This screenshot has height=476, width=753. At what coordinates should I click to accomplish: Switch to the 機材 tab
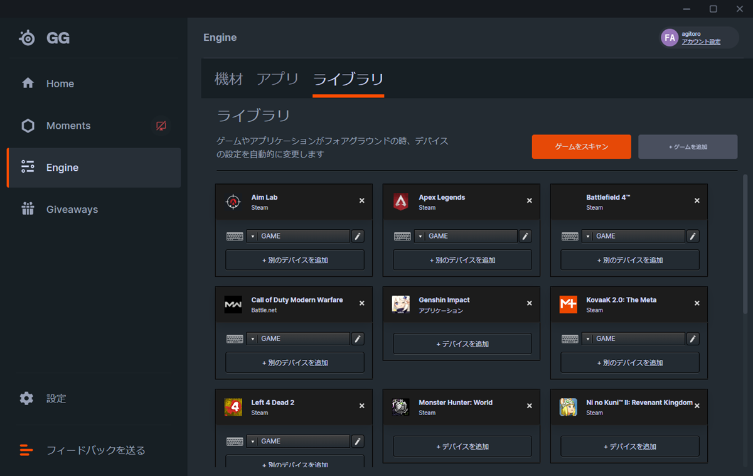pos(228,79)
